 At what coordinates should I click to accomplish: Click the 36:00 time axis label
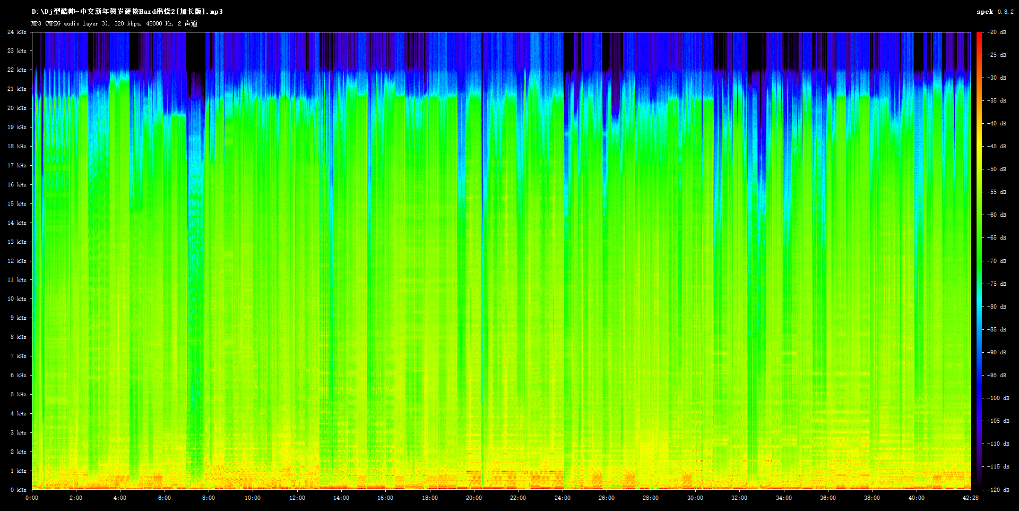pos(827,498)
